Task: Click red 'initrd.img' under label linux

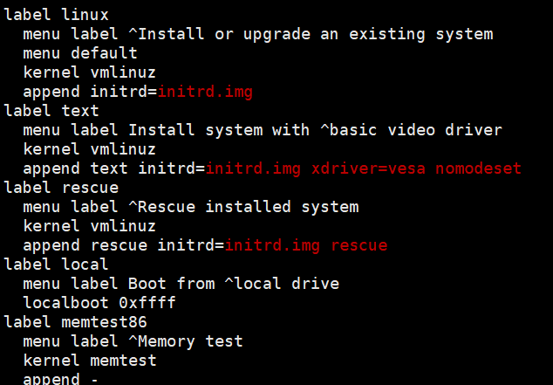Action: 205,92
